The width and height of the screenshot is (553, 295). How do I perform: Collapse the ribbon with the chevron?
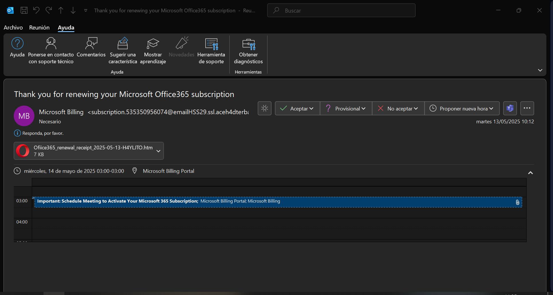(x=540, y=70)
